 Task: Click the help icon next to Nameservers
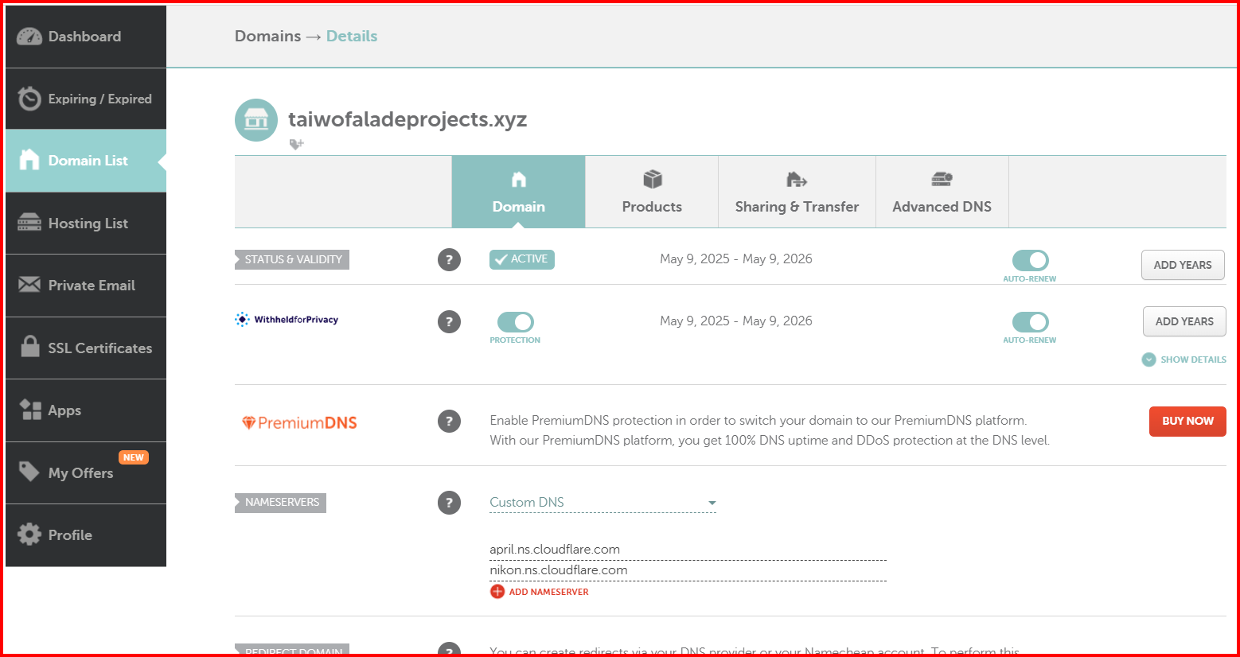449,503
